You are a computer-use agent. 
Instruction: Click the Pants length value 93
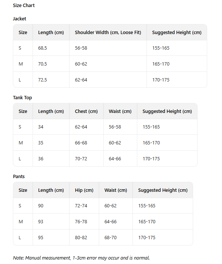(41, 222)
